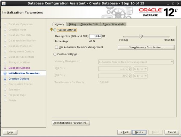Cancel the database creation wizard

172,132
